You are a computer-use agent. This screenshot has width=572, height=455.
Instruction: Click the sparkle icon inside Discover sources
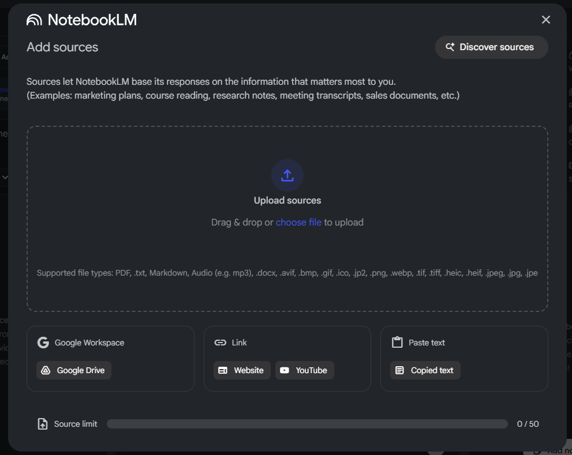(x=450, y=47)
